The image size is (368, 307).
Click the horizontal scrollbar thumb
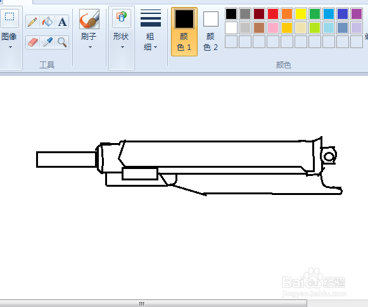click(153, 304)
